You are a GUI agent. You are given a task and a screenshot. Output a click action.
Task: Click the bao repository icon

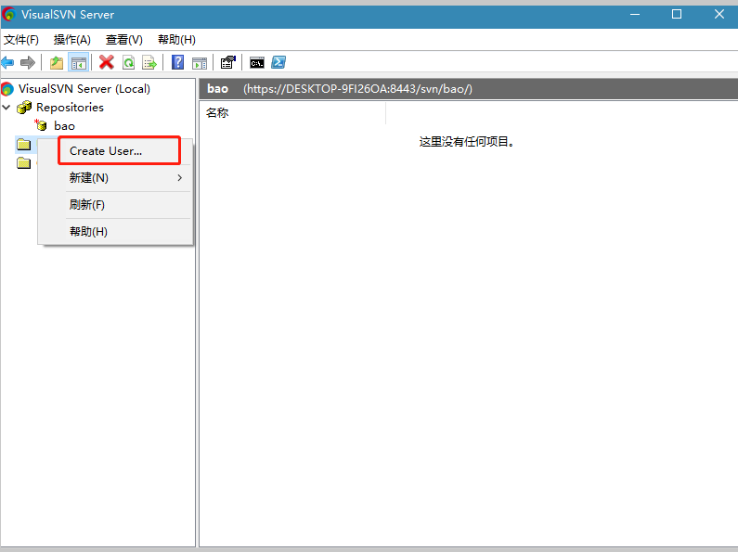42,125
